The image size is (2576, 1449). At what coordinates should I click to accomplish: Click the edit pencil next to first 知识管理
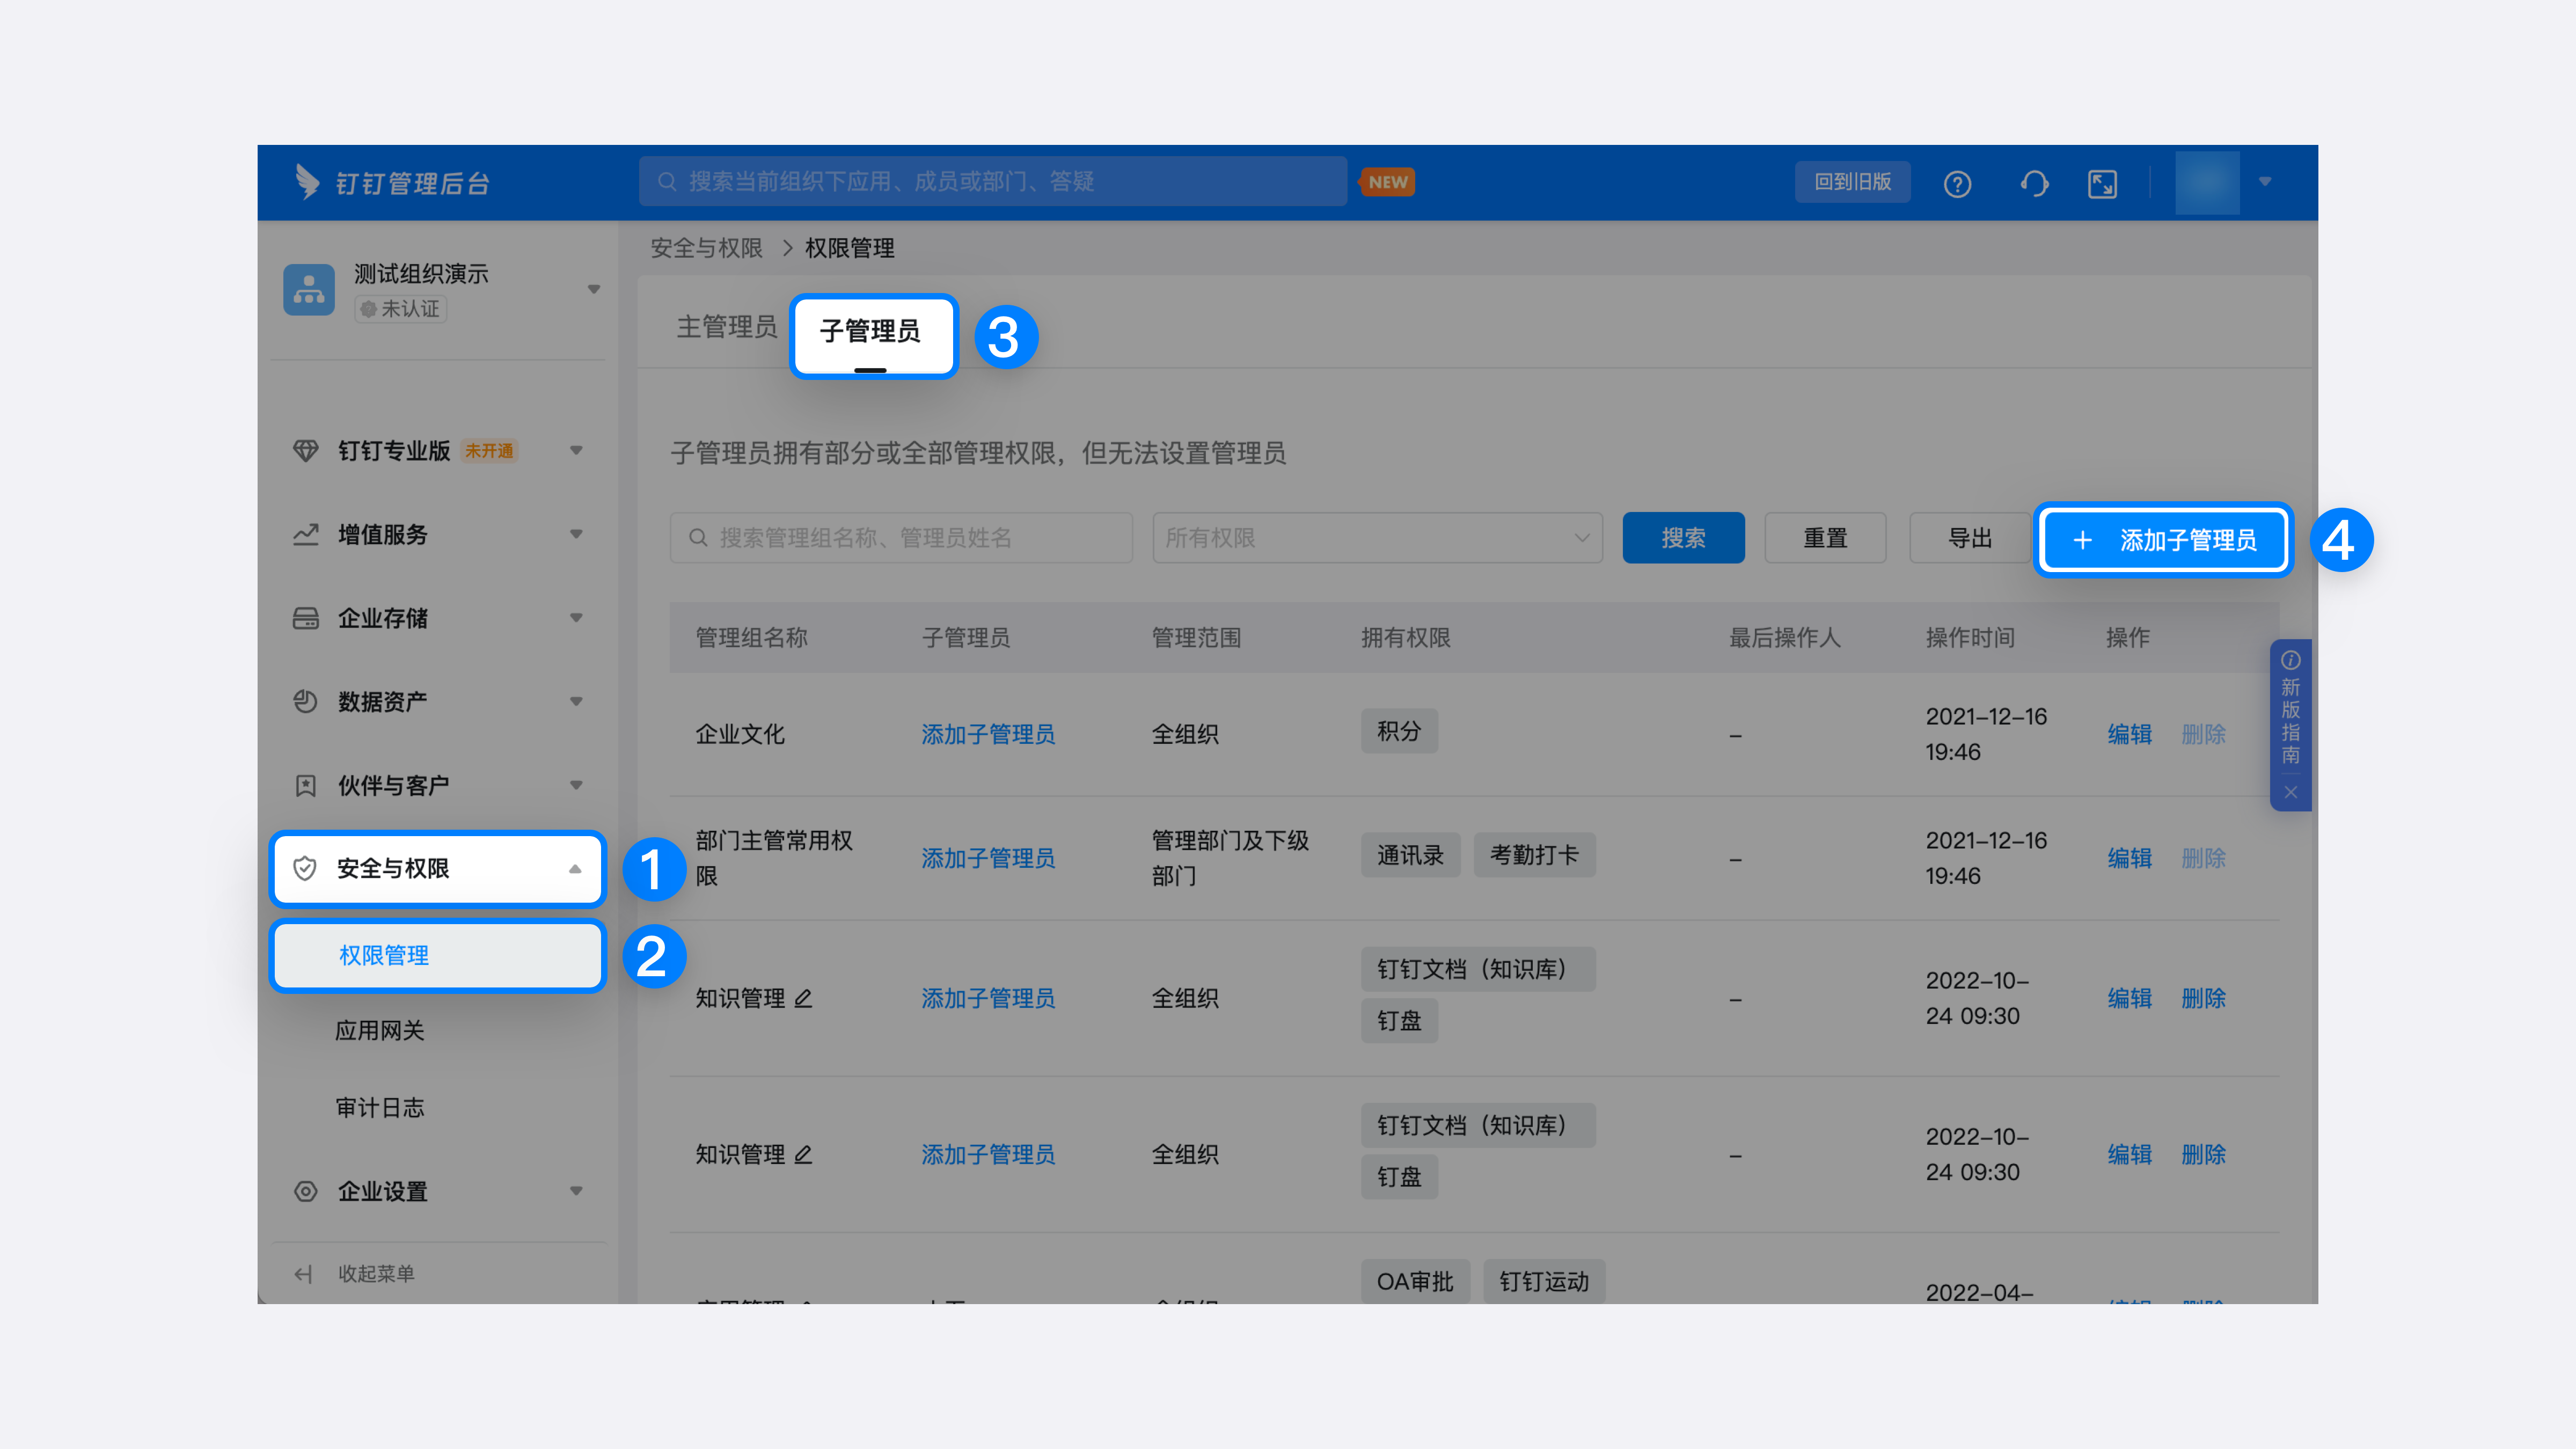pos(803,998)
